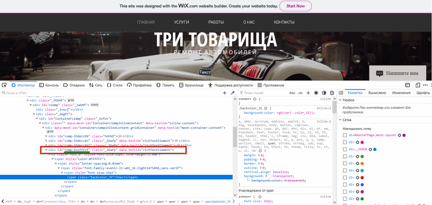Click the element picker icon in DevTools

(4, 85)
